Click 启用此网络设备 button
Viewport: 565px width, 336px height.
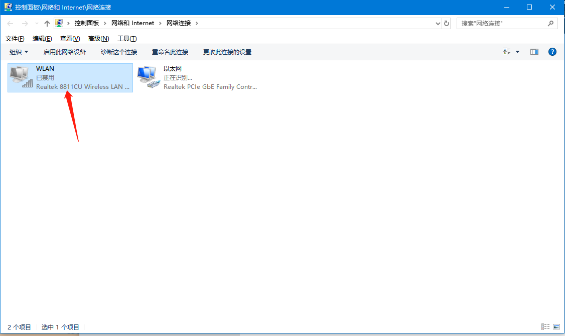[x=65, y=52]
